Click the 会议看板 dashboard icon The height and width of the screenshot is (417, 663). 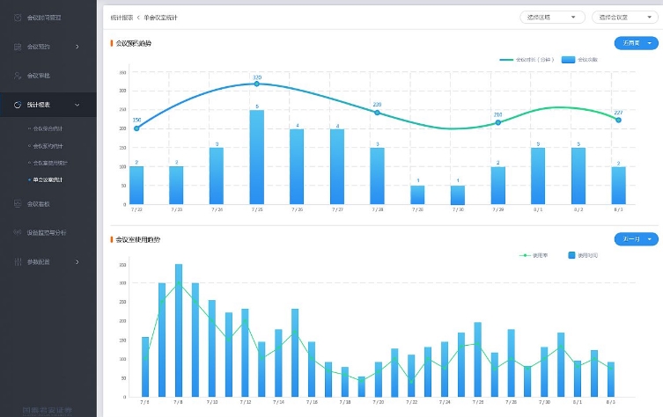[x=18, y=204]
